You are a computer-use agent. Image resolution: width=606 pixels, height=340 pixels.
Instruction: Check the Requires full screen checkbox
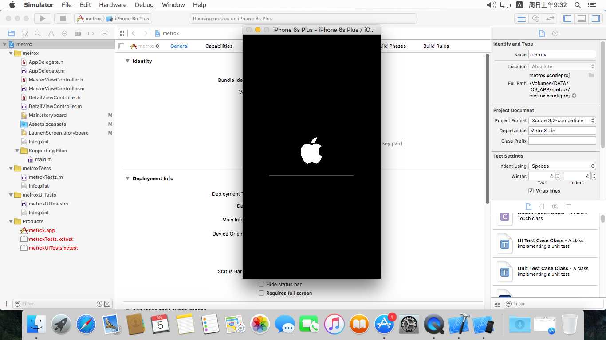[x=261, y=293]
